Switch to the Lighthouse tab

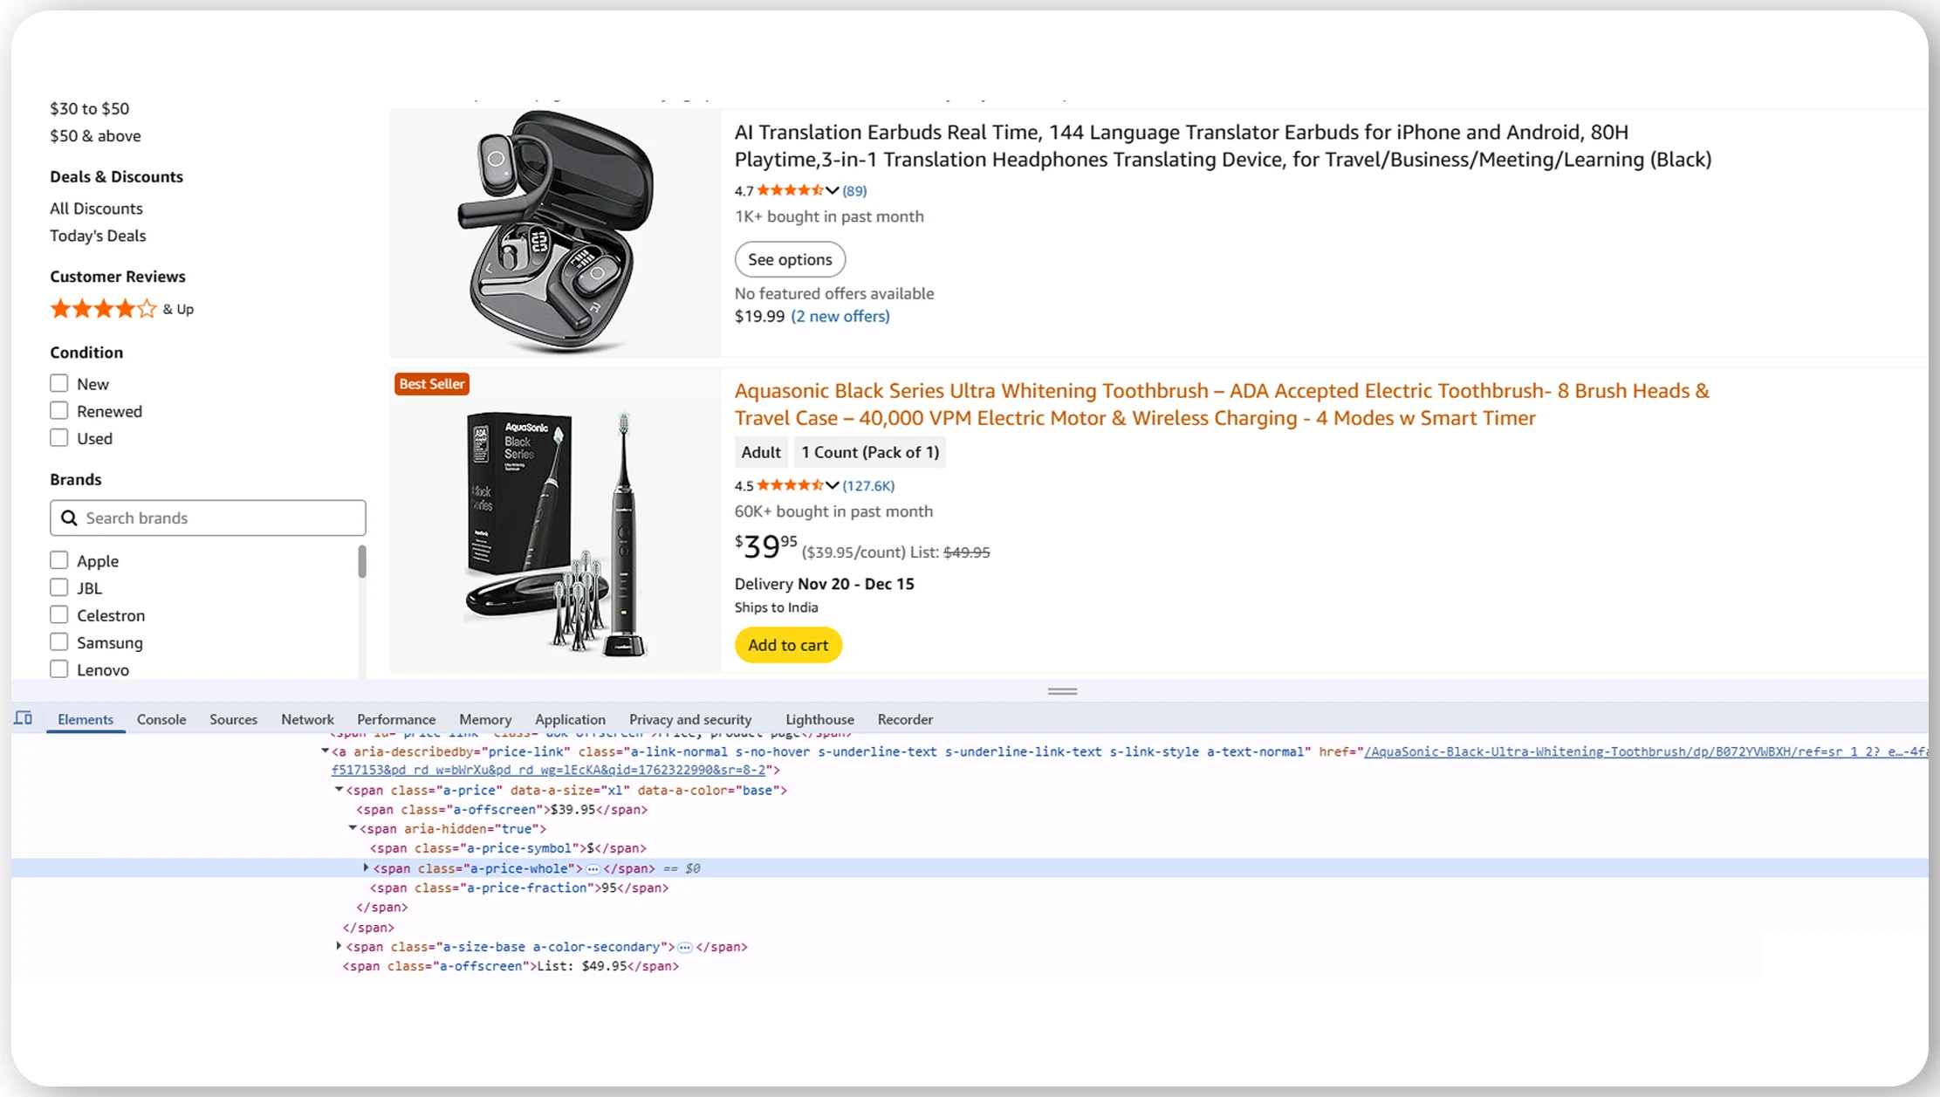(819, 718)
